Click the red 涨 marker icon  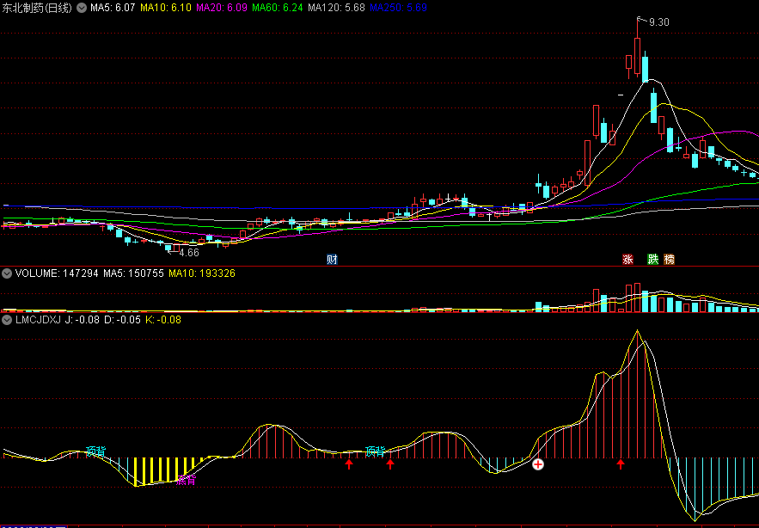tap(627, 259)
